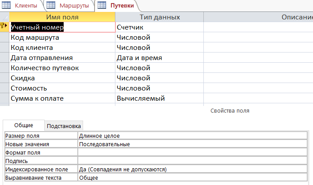The height and width of the screenshot is (185, 313).
Task: Click the Размер поля value Длинное целое
Action: coord(192,136)
